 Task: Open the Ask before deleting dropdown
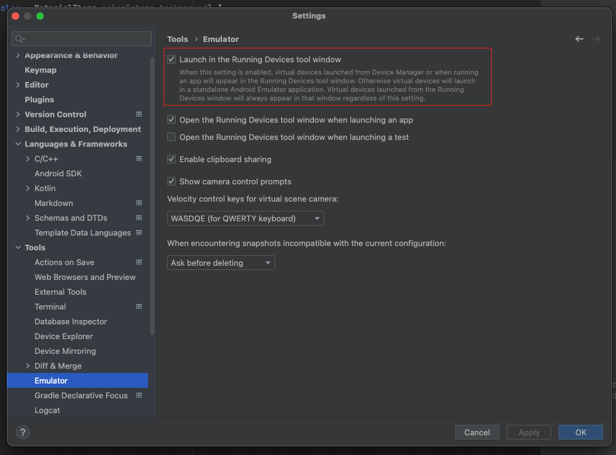pyautogui.click(x=221, y=263)
